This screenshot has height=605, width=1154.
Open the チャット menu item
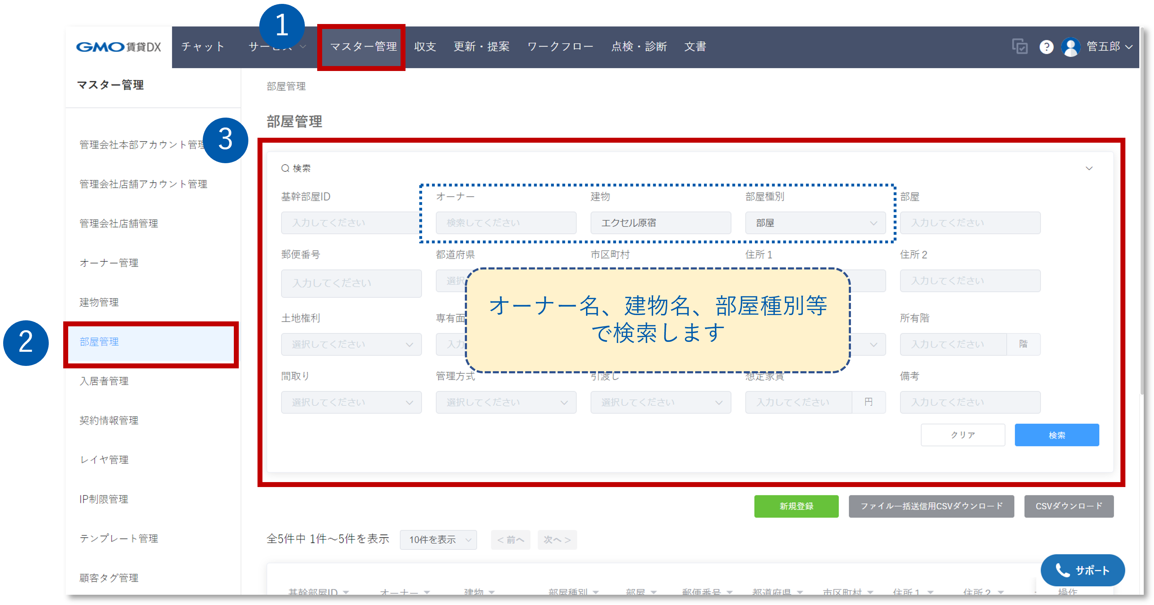click(x=202, y=46)
